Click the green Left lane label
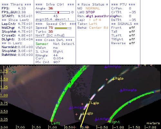The image size is (161, 129). [55, 123]
